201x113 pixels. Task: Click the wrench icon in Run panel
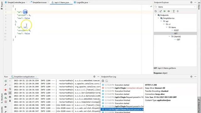[x=6, y=85]
